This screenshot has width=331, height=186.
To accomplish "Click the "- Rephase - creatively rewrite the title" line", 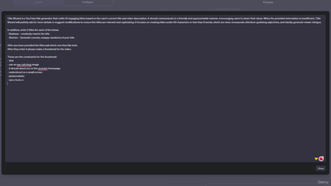I will pyautogui.click(x=28, y=34).
